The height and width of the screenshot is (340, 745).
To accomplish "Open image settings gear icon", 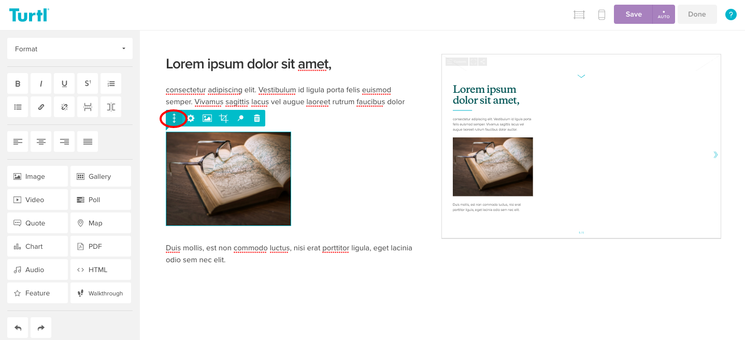I will (191, 118).
